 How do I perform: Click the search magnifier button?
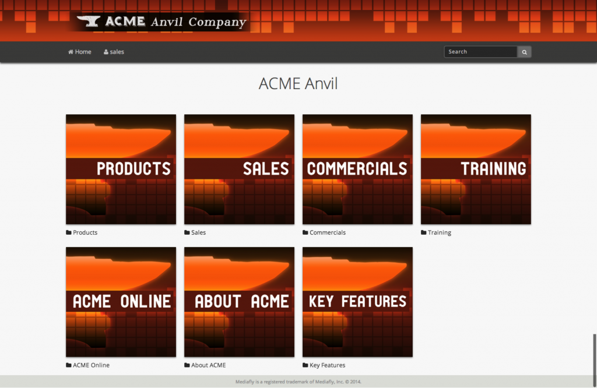pyautogui.click(x=525, y=52)
